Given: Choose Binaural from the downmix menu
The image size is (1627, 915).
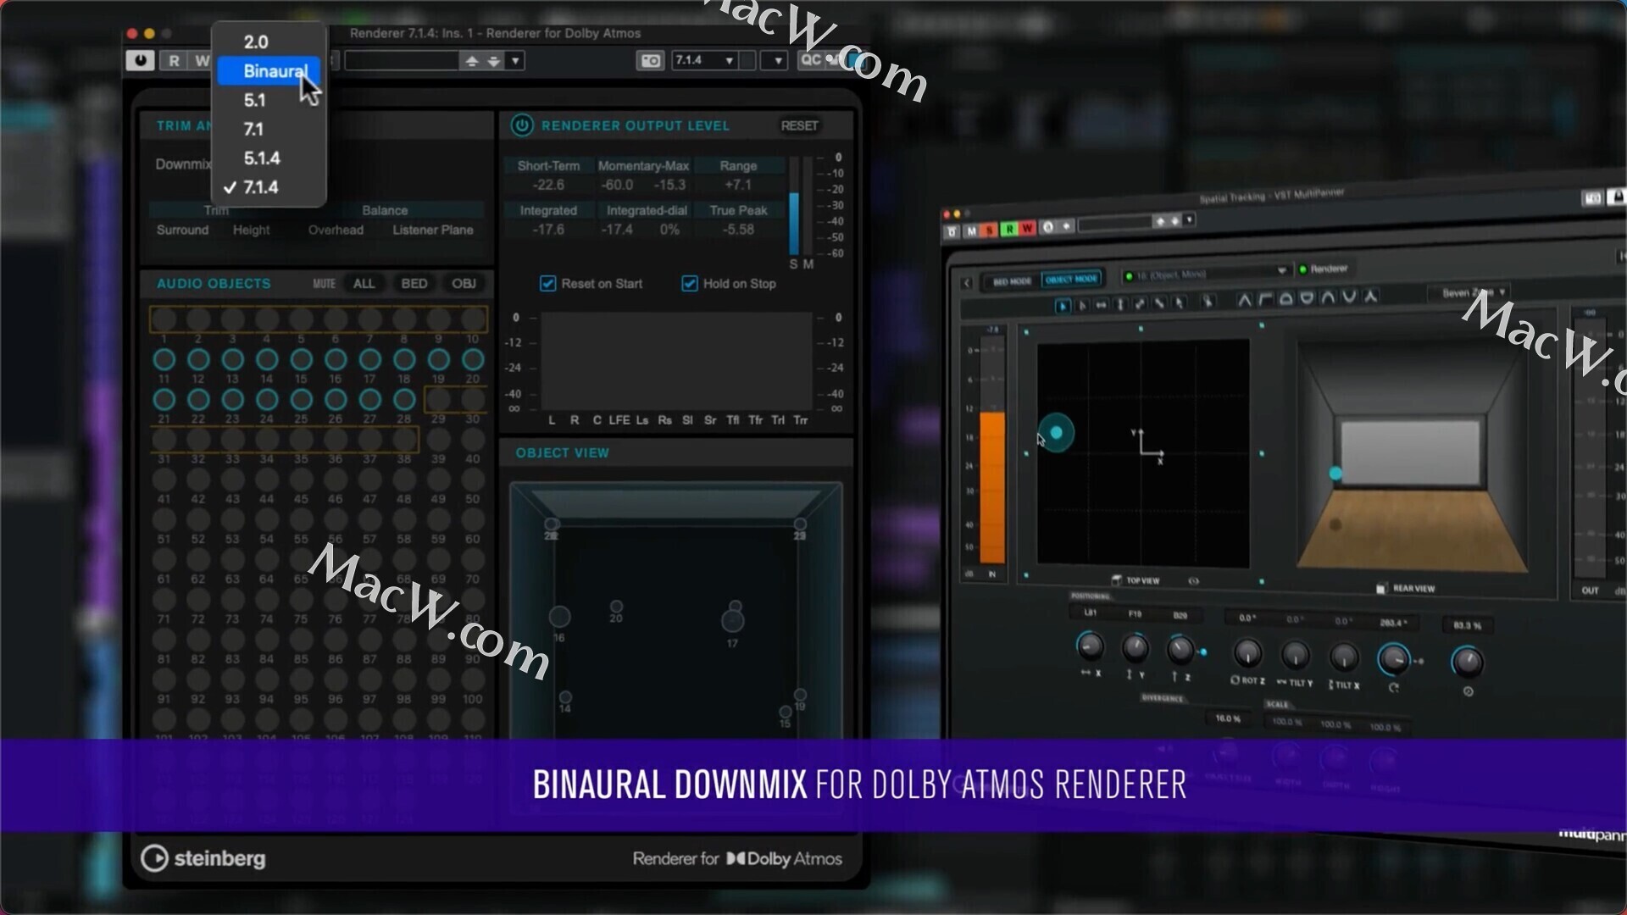Looking at the screenshot, I should pyautogui.click(x=269, y=71).
